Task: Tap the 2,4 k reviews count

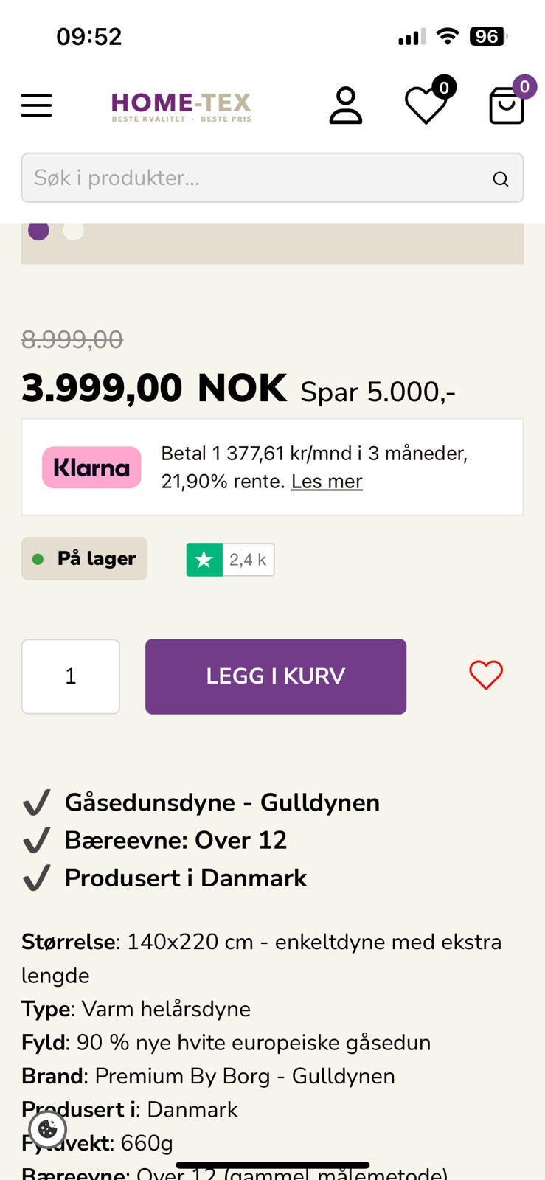Action: pyautogui.click(x=248, y=560)
